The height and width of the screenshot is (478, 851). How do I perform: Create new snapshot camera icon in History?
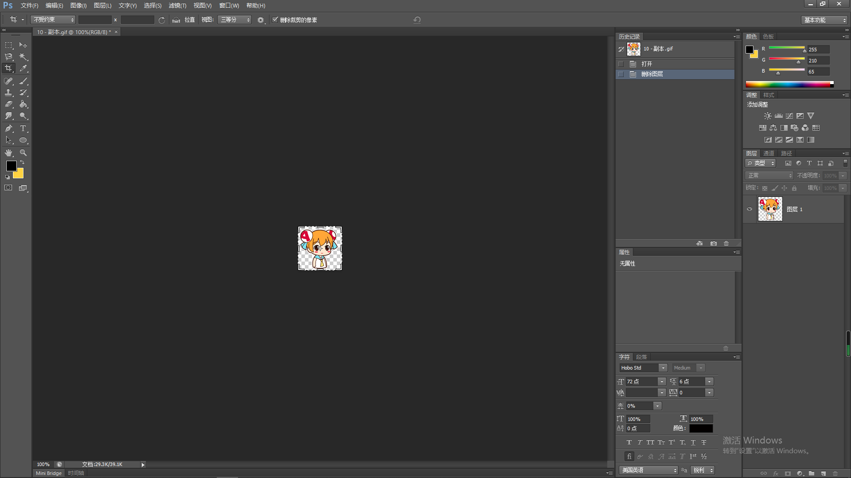pos(713,243)
